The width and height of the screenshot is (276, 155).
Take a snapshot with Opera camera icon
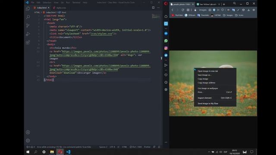pyautogui.click(x=210, y=10)
